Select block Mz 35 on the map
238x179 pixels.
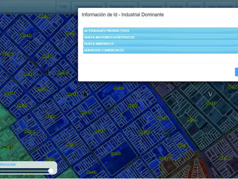pos(145,132)
